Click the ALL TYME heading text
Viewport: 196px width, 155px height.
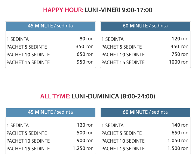pos(55,96)
